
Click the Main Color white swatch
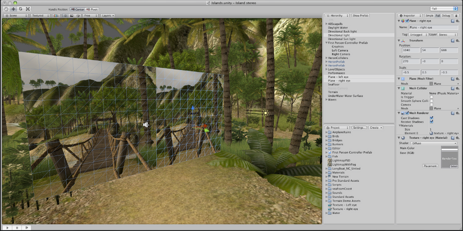tap(449, 148)
